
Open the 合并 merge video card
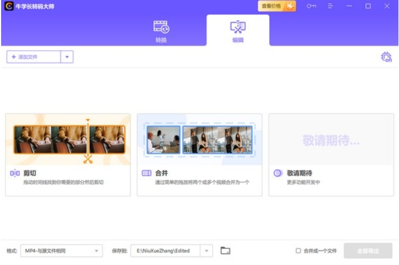click(199, 139)
